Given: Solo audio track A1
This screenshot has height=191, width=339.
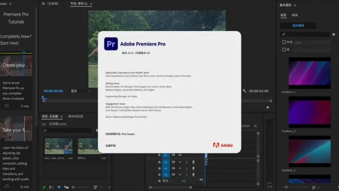Looking at the screenshot, I should [x=186, y=162].
